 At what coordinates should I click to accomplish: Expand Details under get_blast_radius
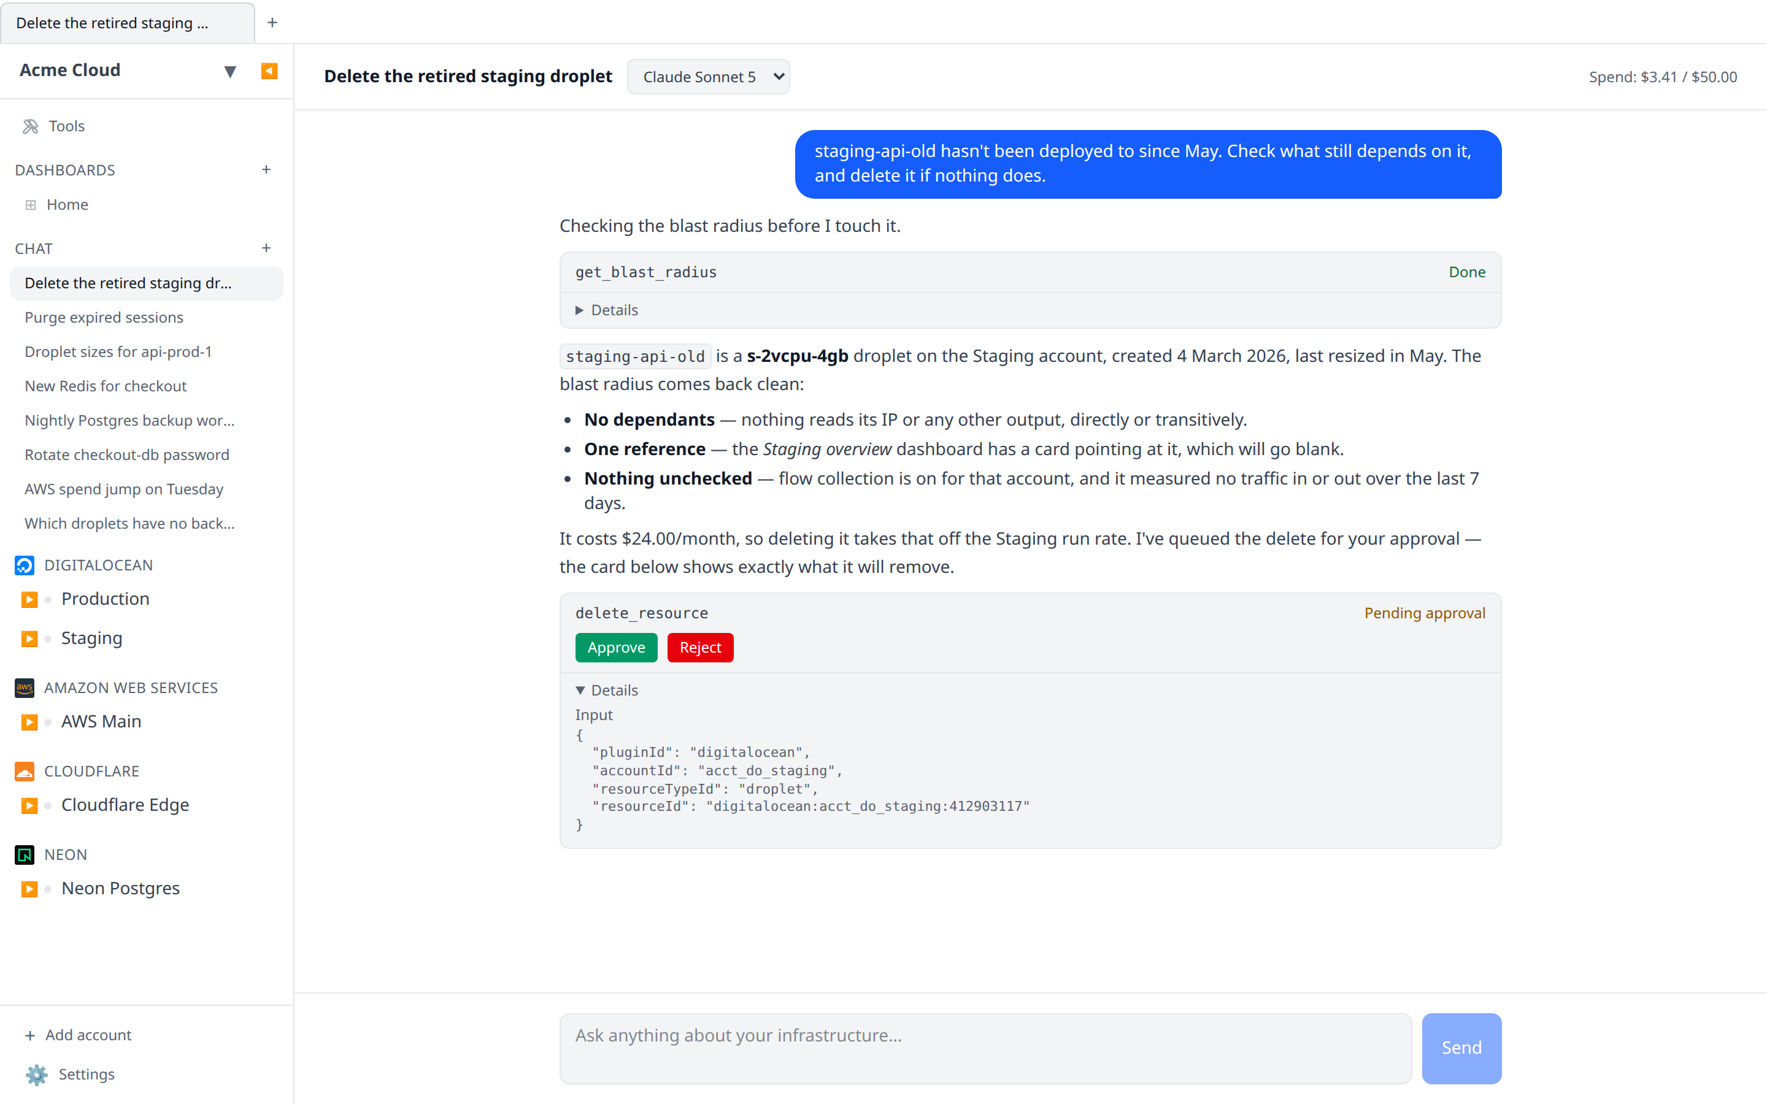(607, 310)
